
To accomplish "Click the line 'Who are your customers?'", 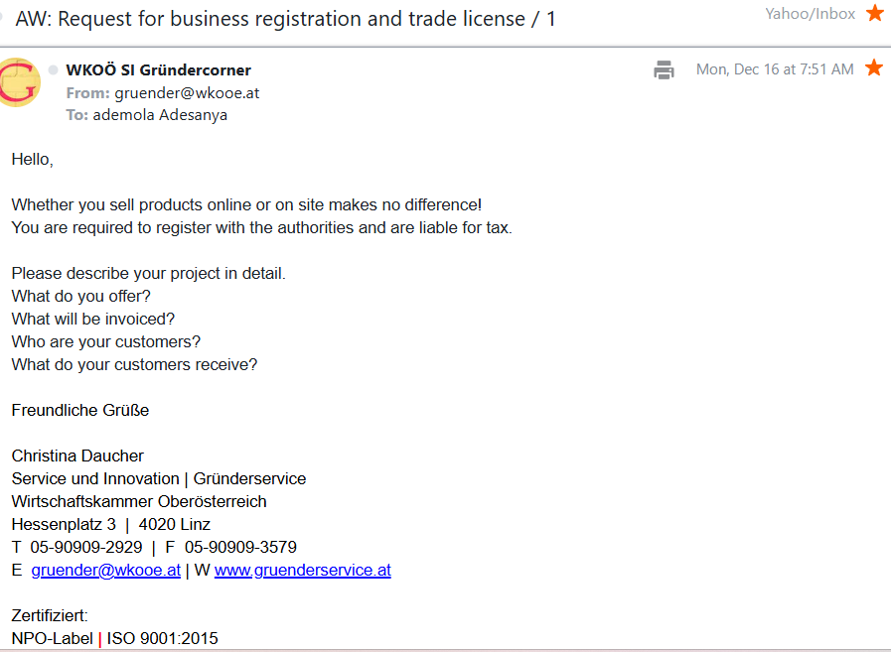I will coord(106,342).
